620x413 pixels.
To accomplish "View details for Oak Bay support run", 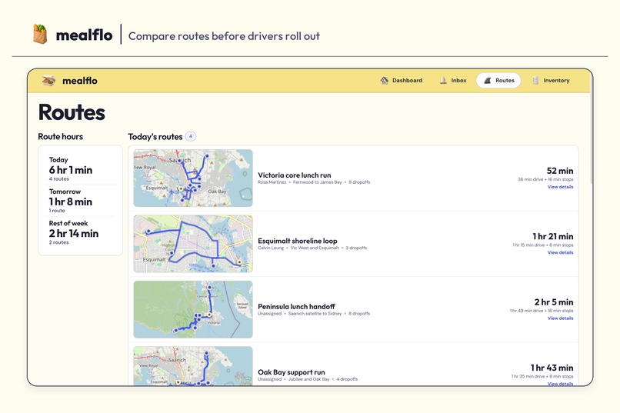I will click(560, 383).
